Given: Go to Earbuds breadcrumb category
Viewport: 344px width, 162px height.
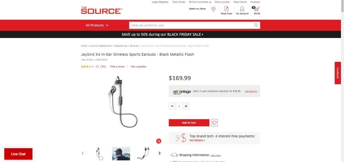Looking at the screenshot, I should (134, 46).
